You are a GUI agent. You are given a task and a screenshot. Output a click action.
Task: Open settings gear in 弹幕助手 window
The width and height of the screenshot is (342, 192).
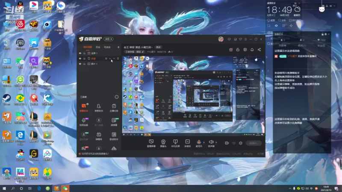point(326,34)
